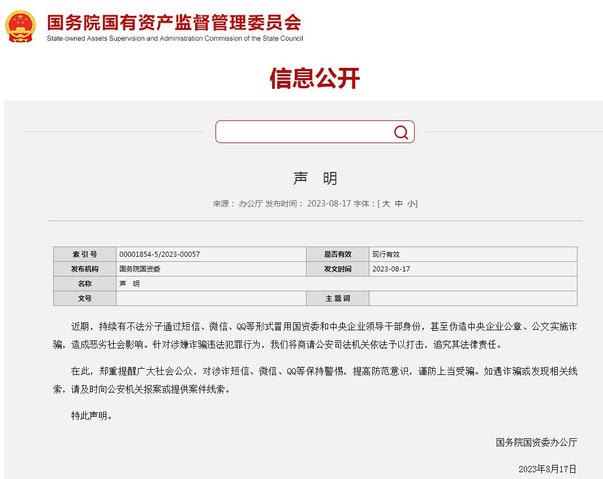Click the empty 文号 value cell

(211, 299)
